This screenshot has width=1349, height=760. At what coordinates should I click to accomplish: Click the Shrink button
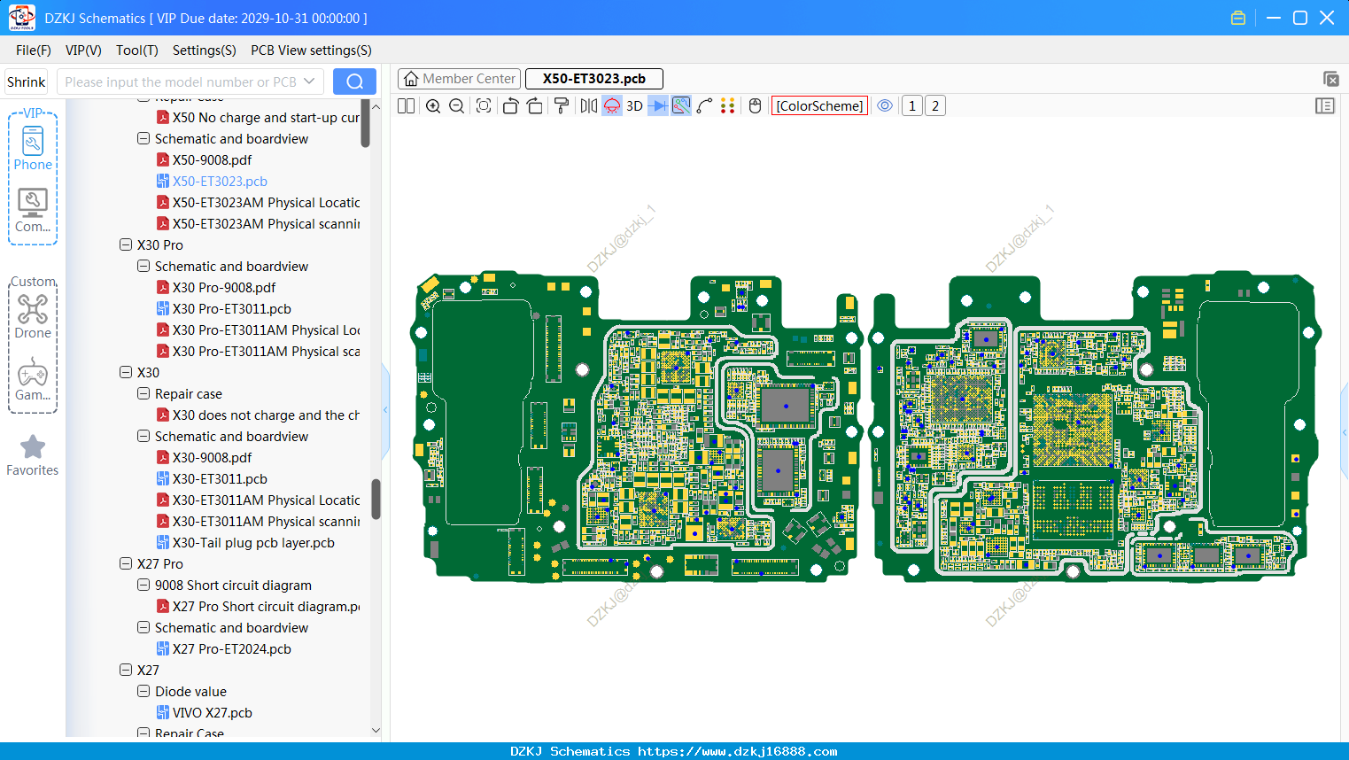tap(27, 82)
